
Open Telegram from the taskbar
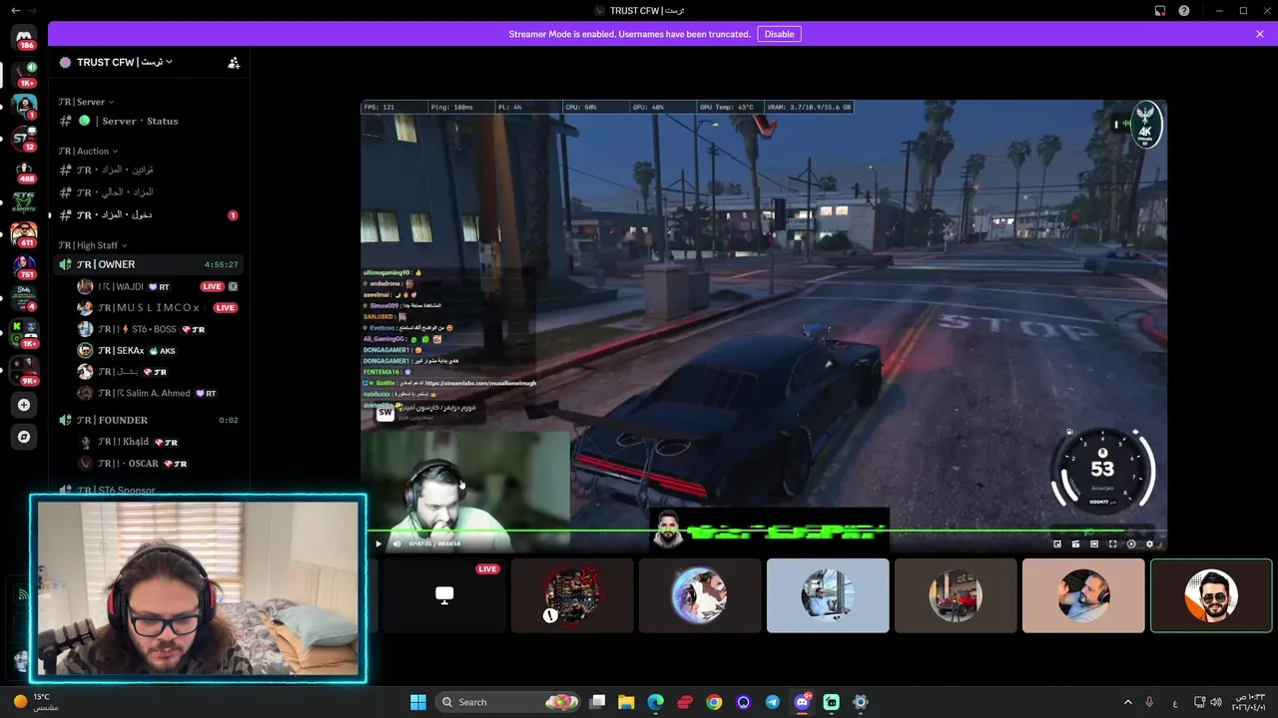pos(773,702)
